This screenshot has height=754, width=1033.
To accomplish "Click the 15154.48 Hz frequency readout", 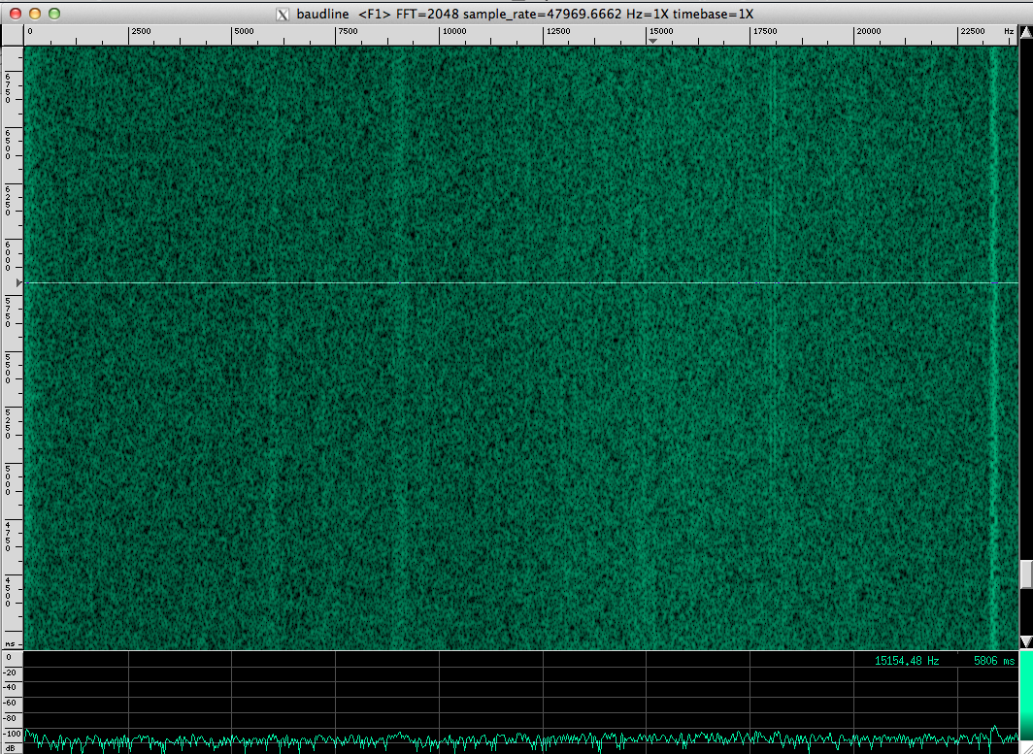I will click(907, 661).
